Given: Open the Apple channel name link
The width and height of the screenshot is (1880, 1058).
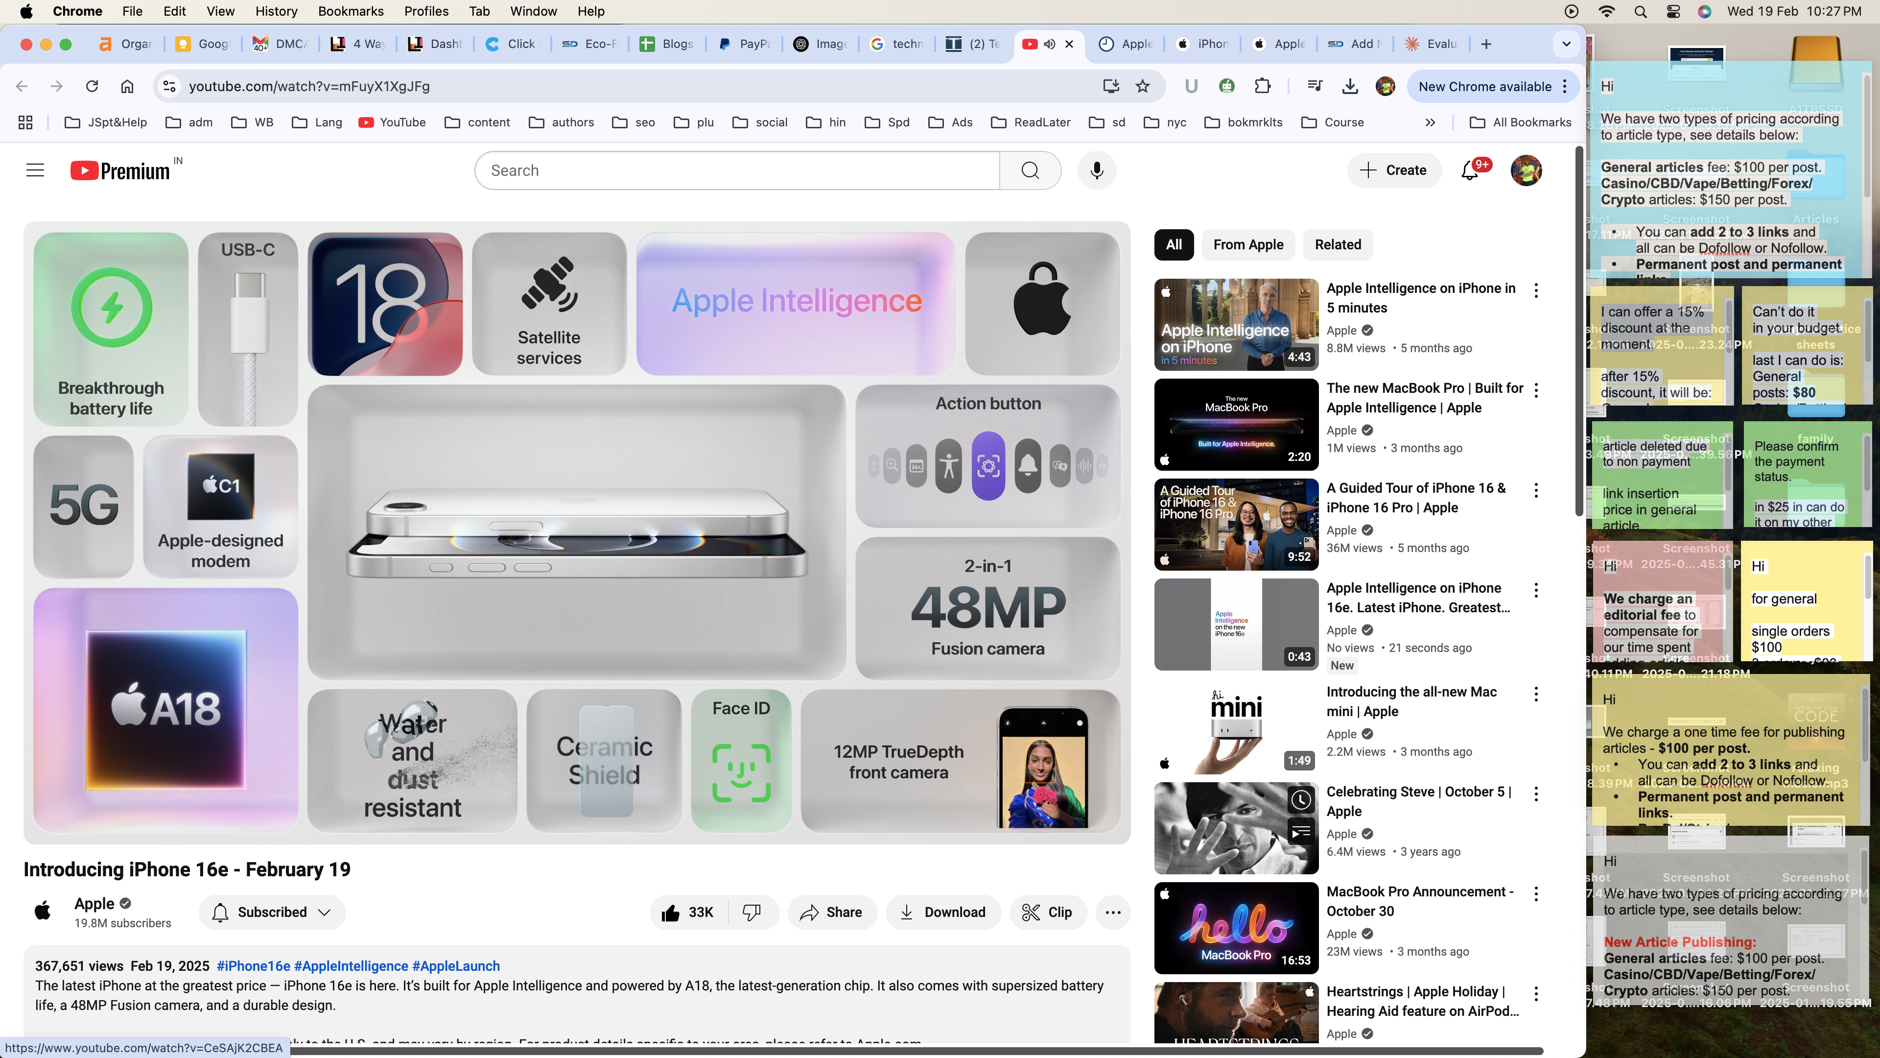Looking at the screenshot, I should click(94, 903).
